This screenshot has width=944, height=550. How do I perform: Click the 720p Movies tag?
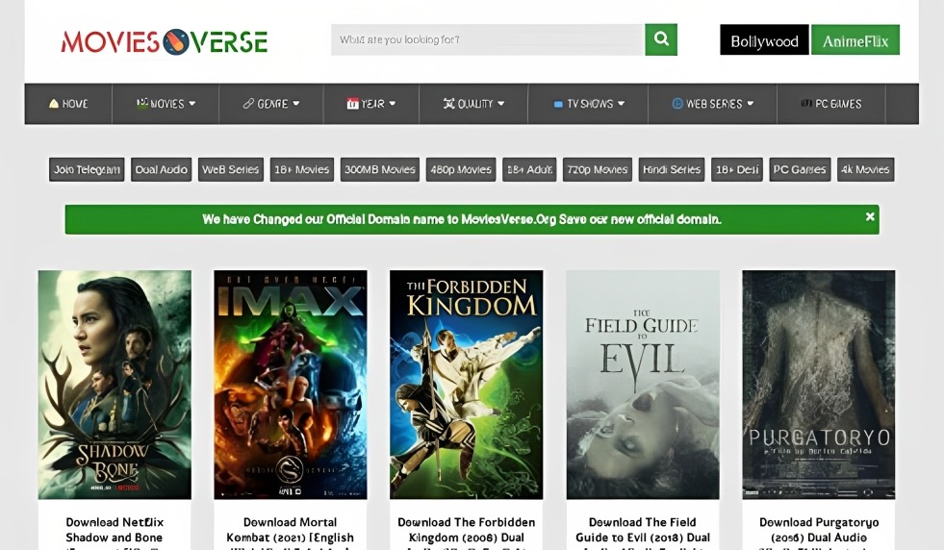(598, 169)
